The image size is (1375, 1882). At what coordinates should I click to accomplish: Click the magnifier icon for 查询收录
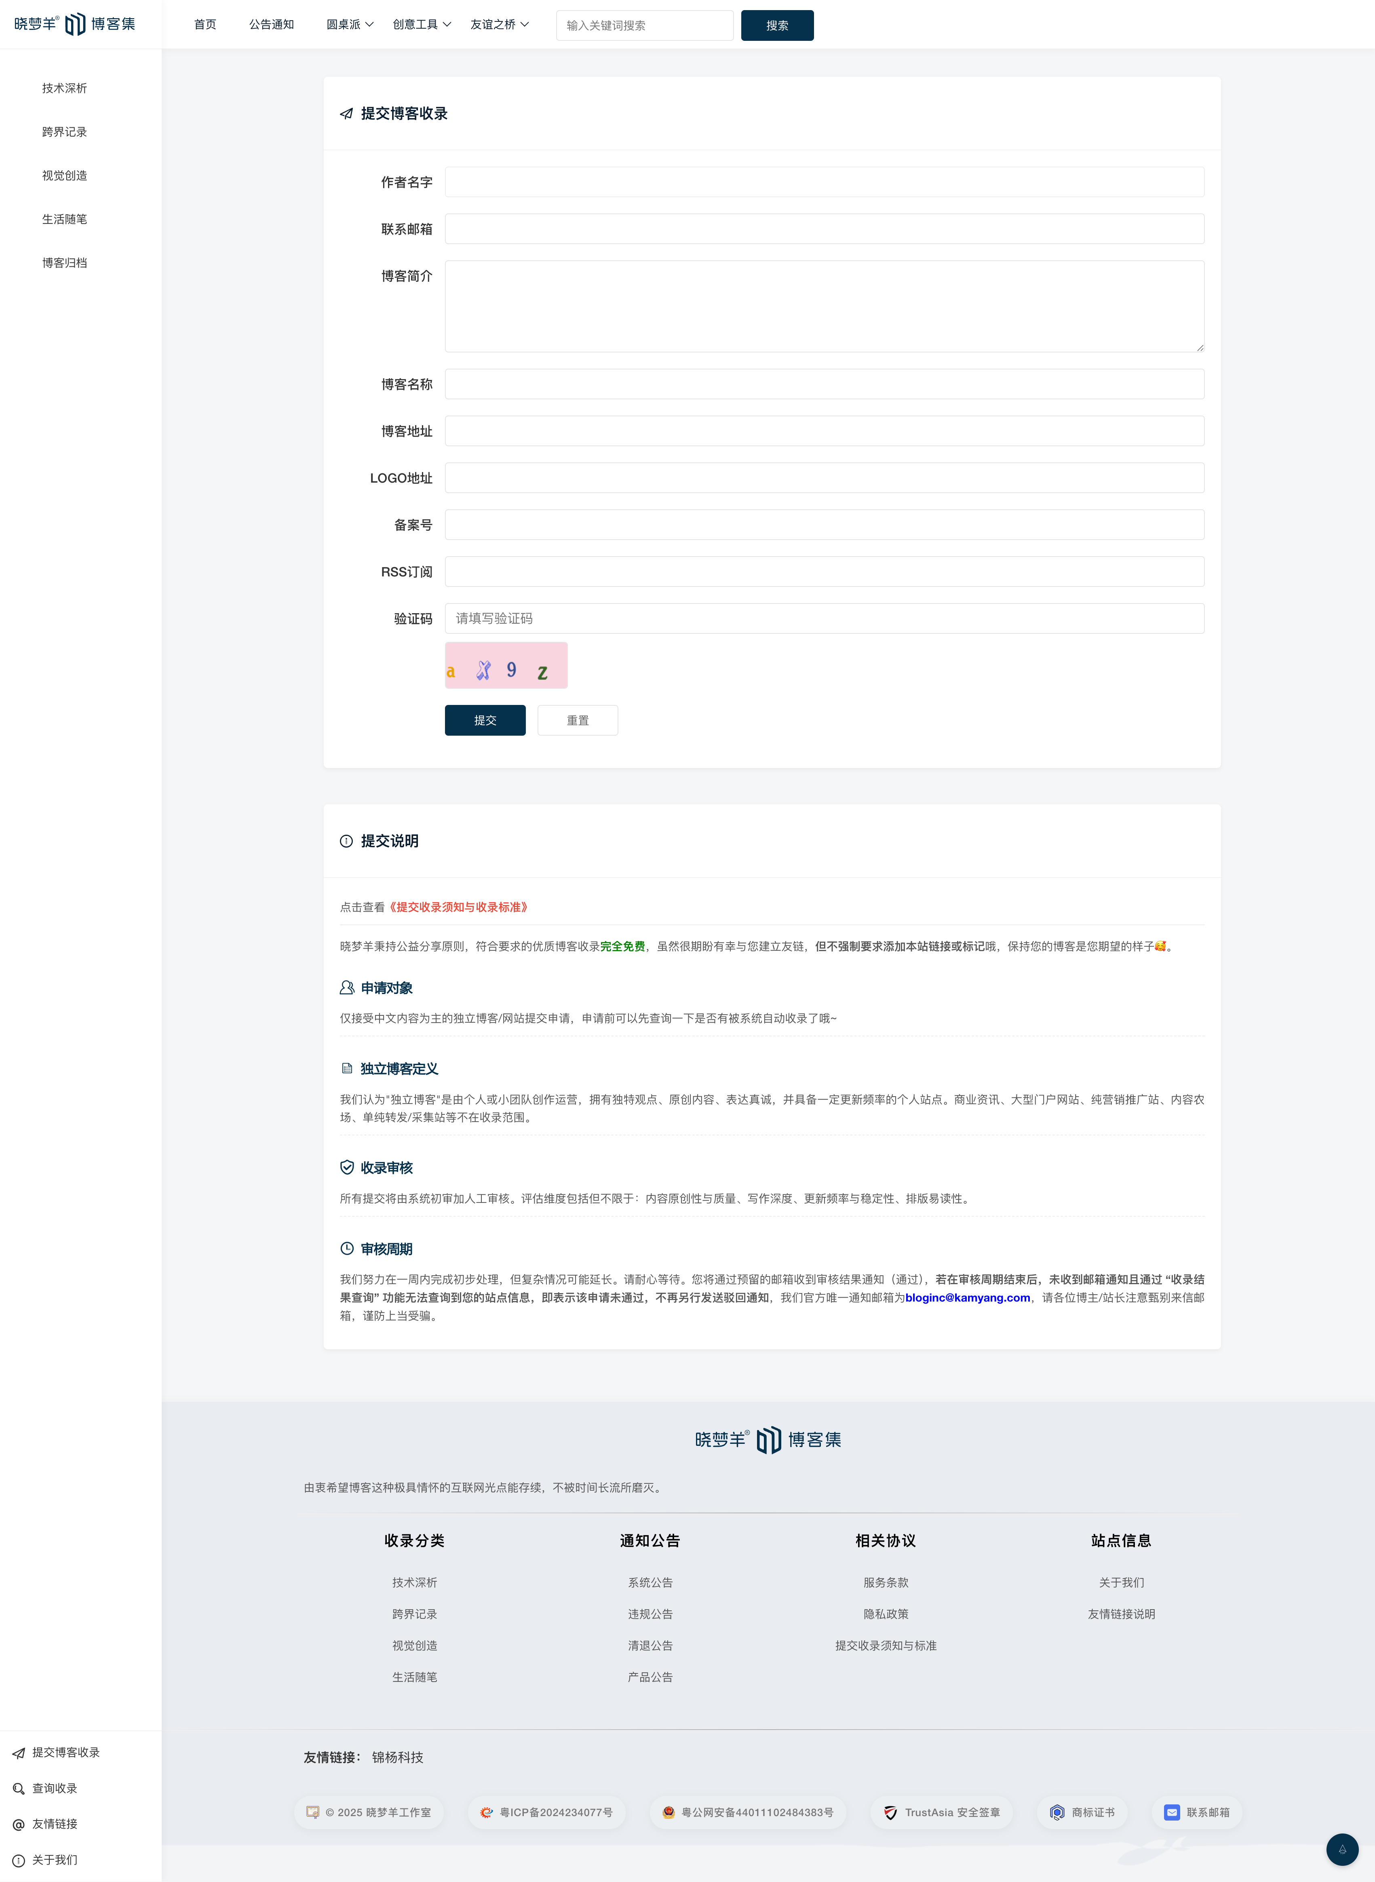pyautogui.click(x=18, y=1789)
